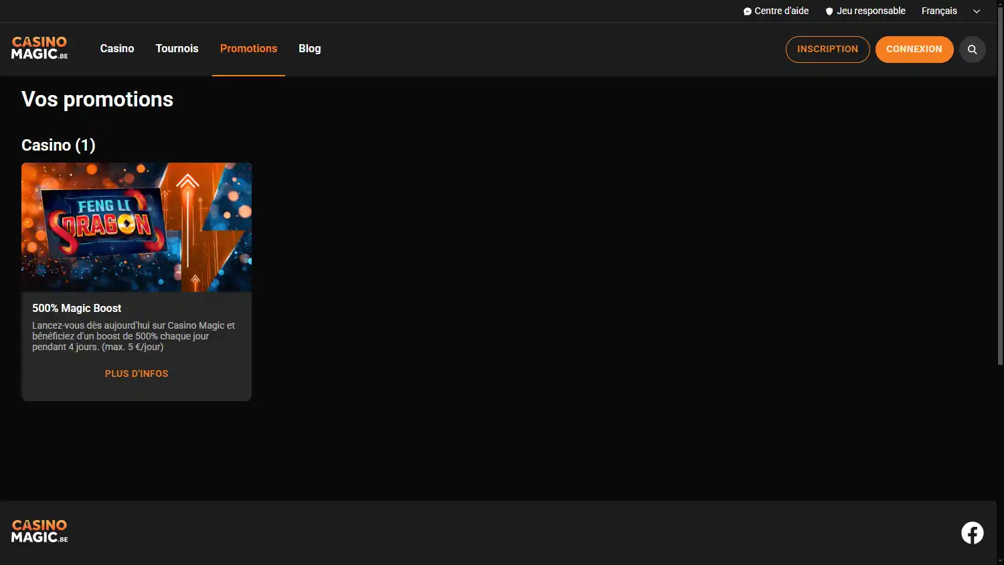The image size is (1004, 565).
Task: Click the Magic Boost description text
Action: point(134,336)
